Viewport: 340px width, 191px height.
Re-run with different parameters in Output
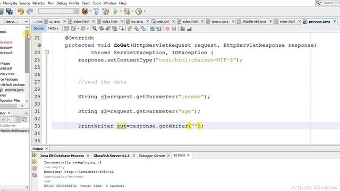tap(34, 161)
